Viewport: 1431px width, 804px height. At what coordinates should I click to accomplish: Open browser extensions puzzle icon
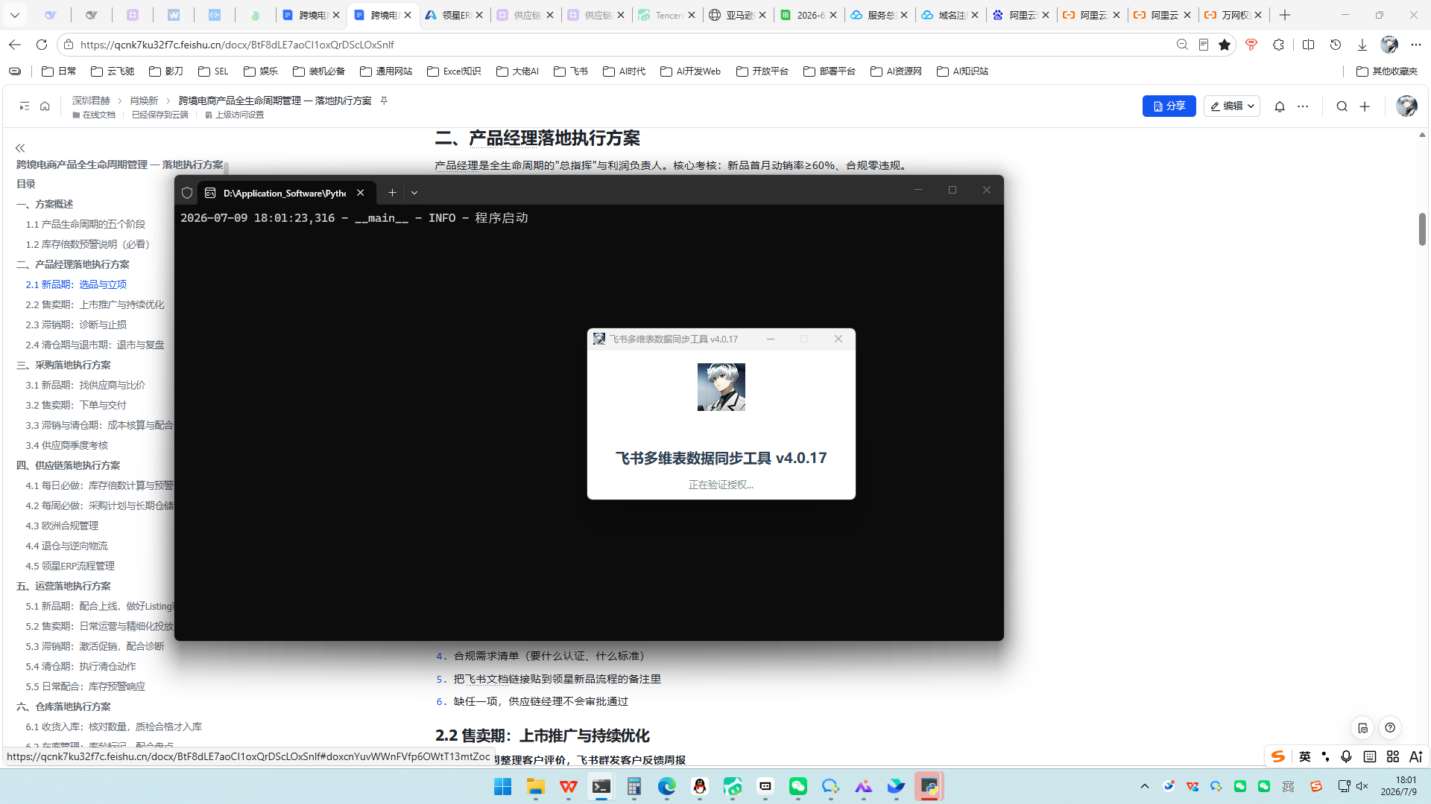click(x=1279, y=45)
